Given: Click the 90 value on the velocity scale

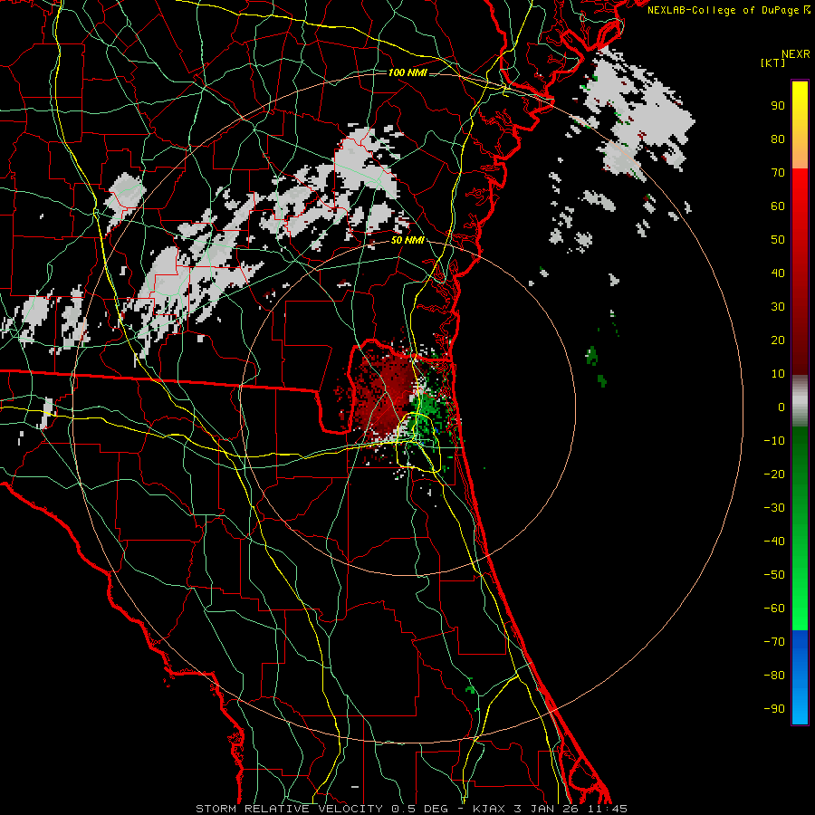Looking at the screenshot, I should (x=778, y=106).
